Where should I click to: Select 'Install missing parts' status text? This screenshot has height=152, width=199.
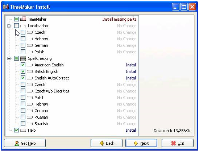pos(119,19)
